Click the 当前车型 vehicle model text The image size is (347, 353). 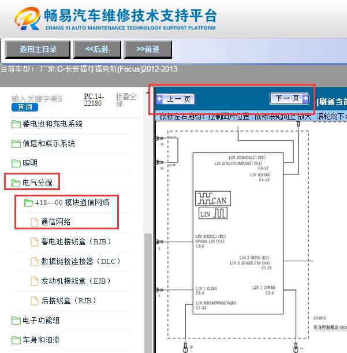[x=89, y=69]
